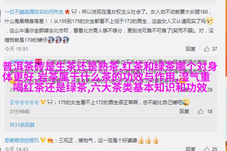Screen dimensions: 227x151
Task: Reply to the 今天 14:43 comment
Action: click(x=191, y=149)
